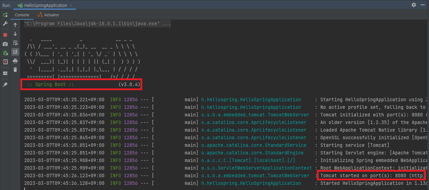Go down the stack trace arrow
The width and height of the screenshot is (429, 190).
(15, 34)
